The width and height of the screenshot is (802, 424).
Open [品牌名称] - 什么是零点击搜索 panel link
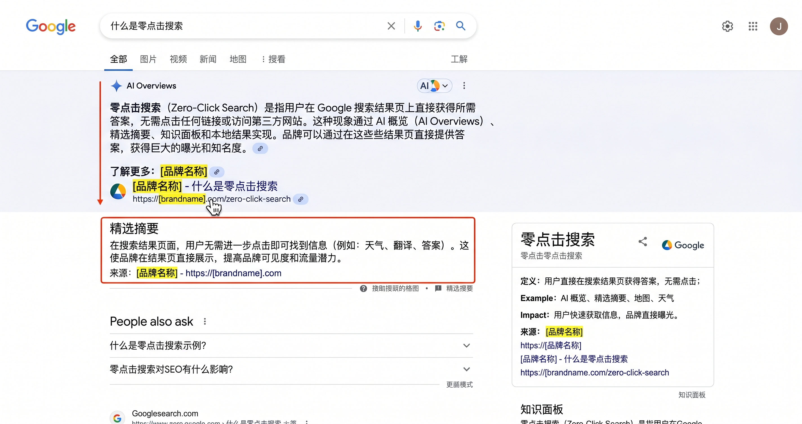click(x=574, y=359)
